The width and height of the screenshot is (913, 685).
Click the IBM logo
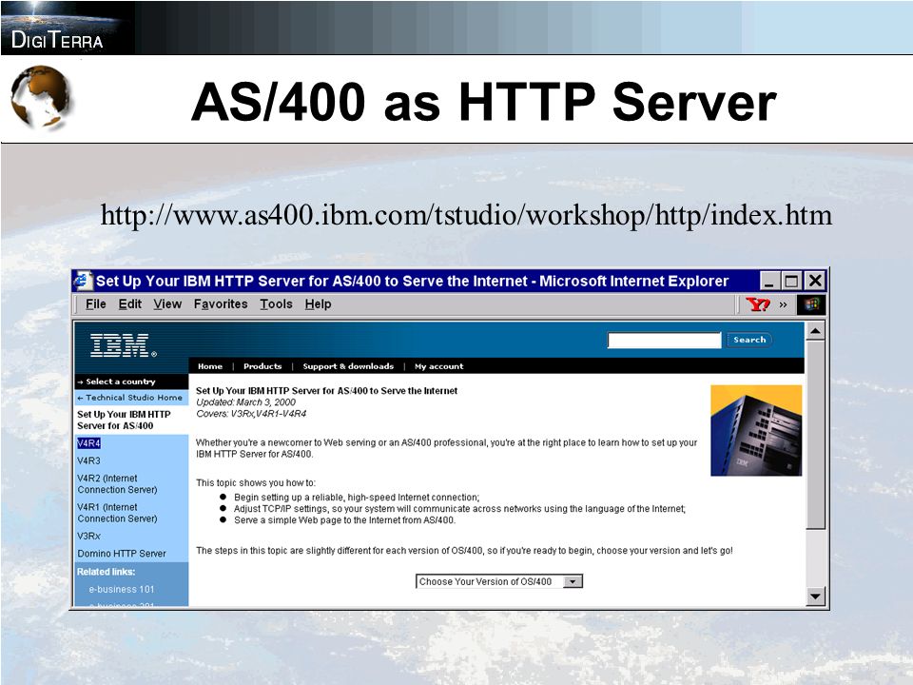pyautogui.click(x=124, y=344)
